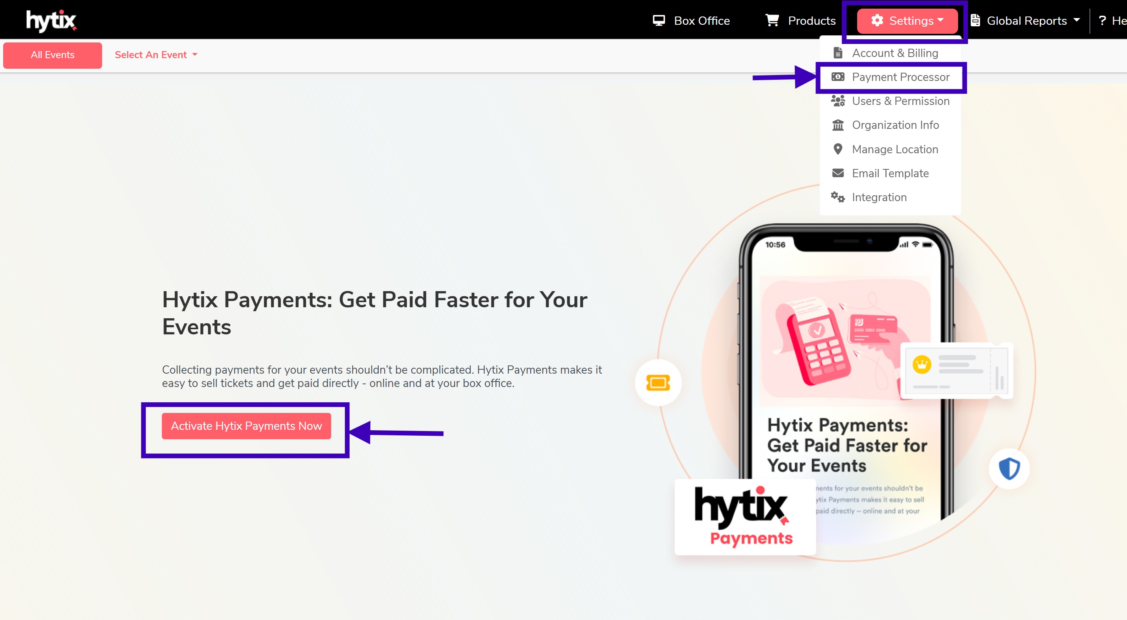Click the Settings gear icon
This screenshot has width=1127, height=620.
point(877,20)
